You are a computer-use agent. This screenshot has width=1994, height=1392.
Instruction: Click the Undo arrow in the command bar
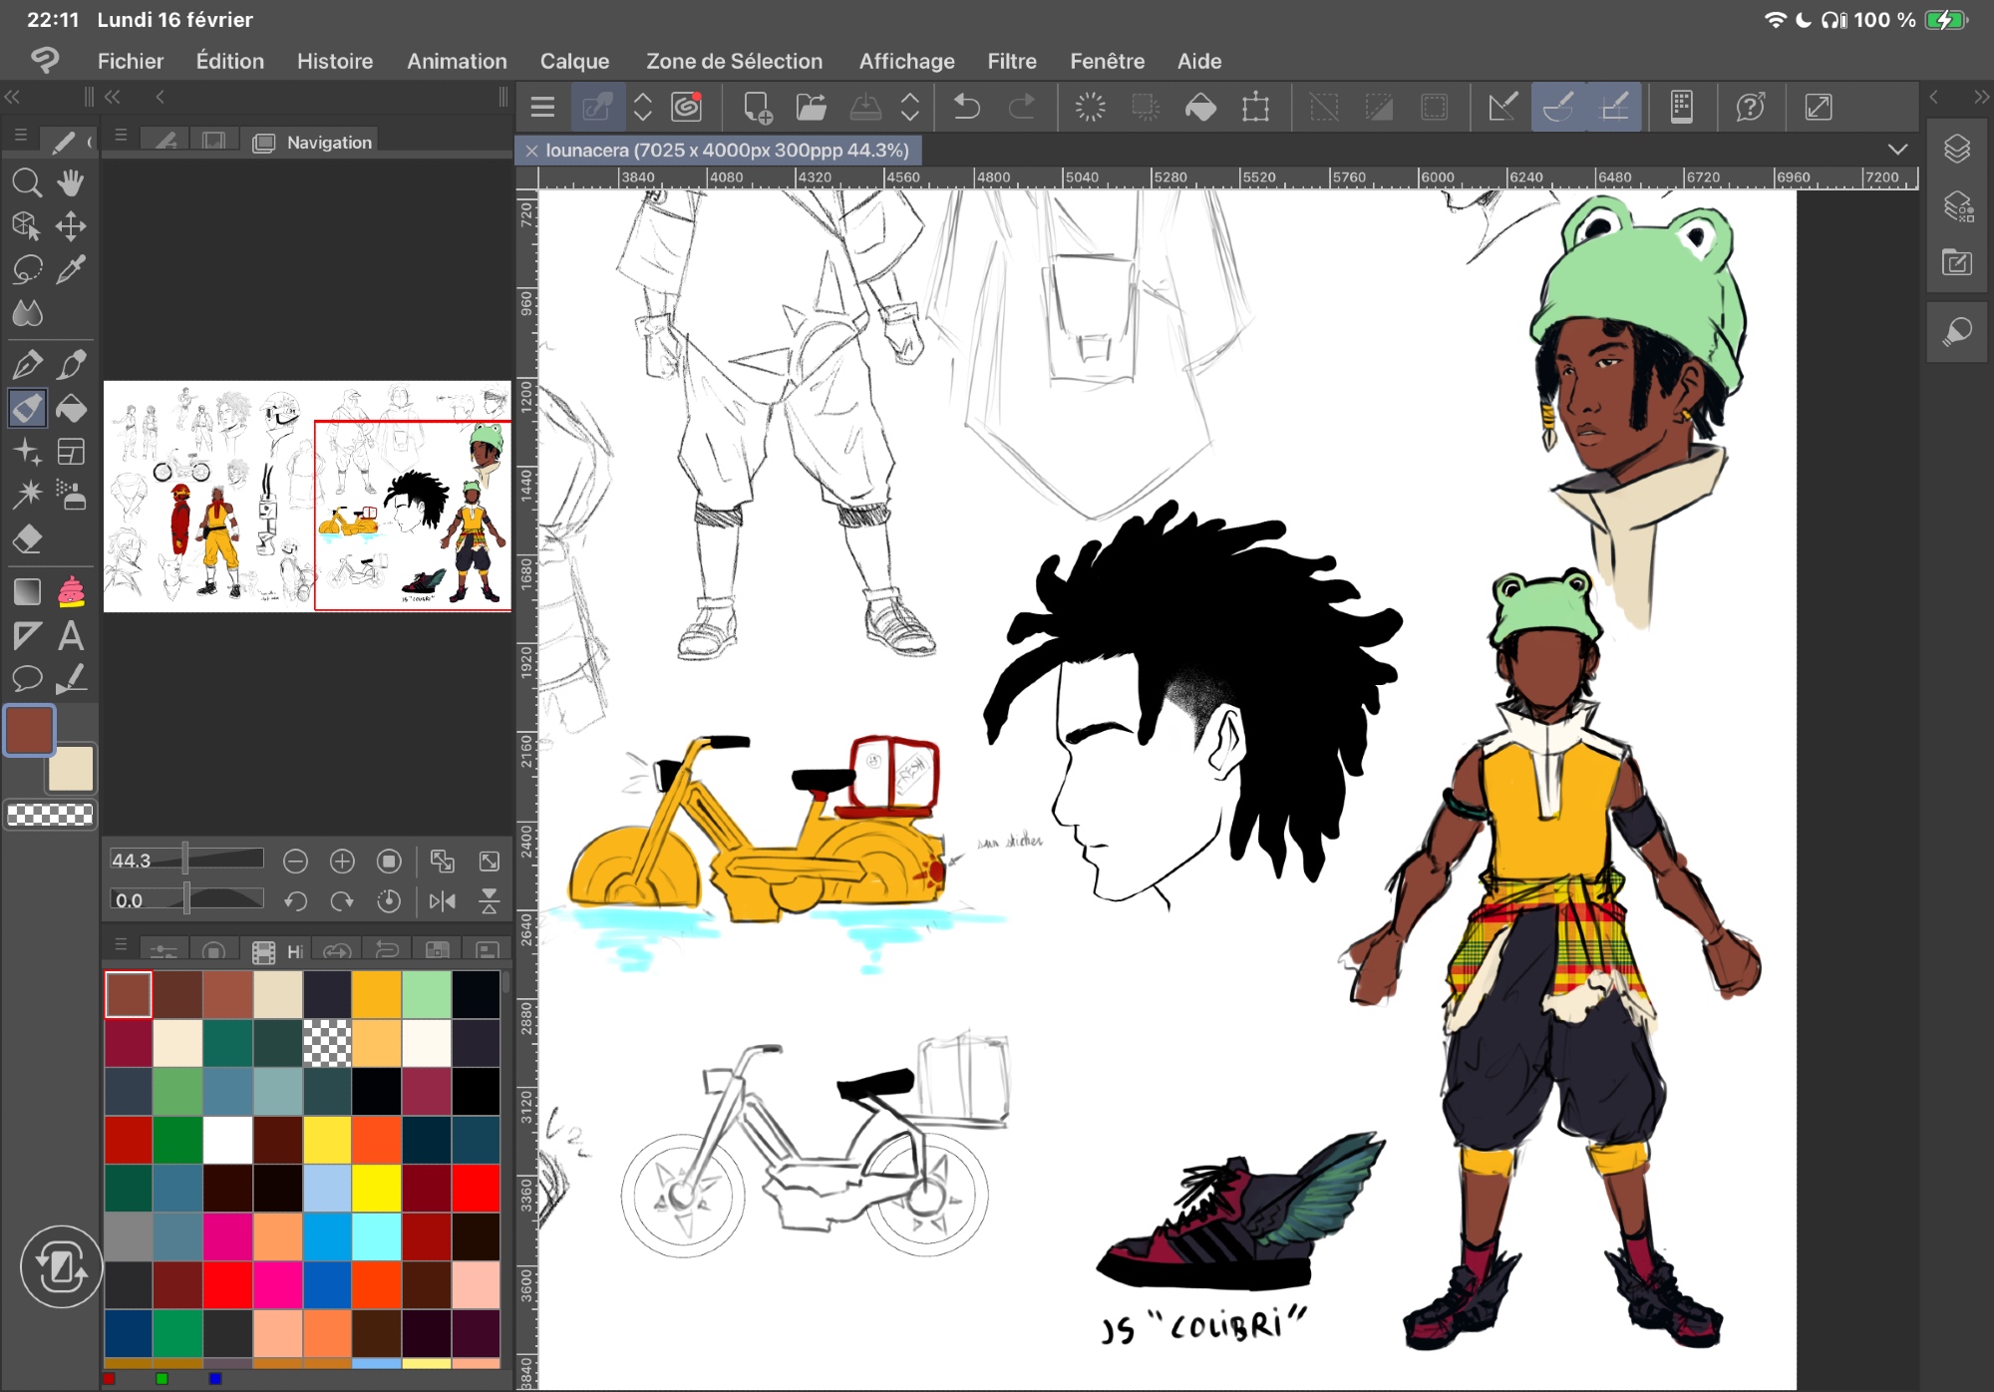click(x=966, y=107)
